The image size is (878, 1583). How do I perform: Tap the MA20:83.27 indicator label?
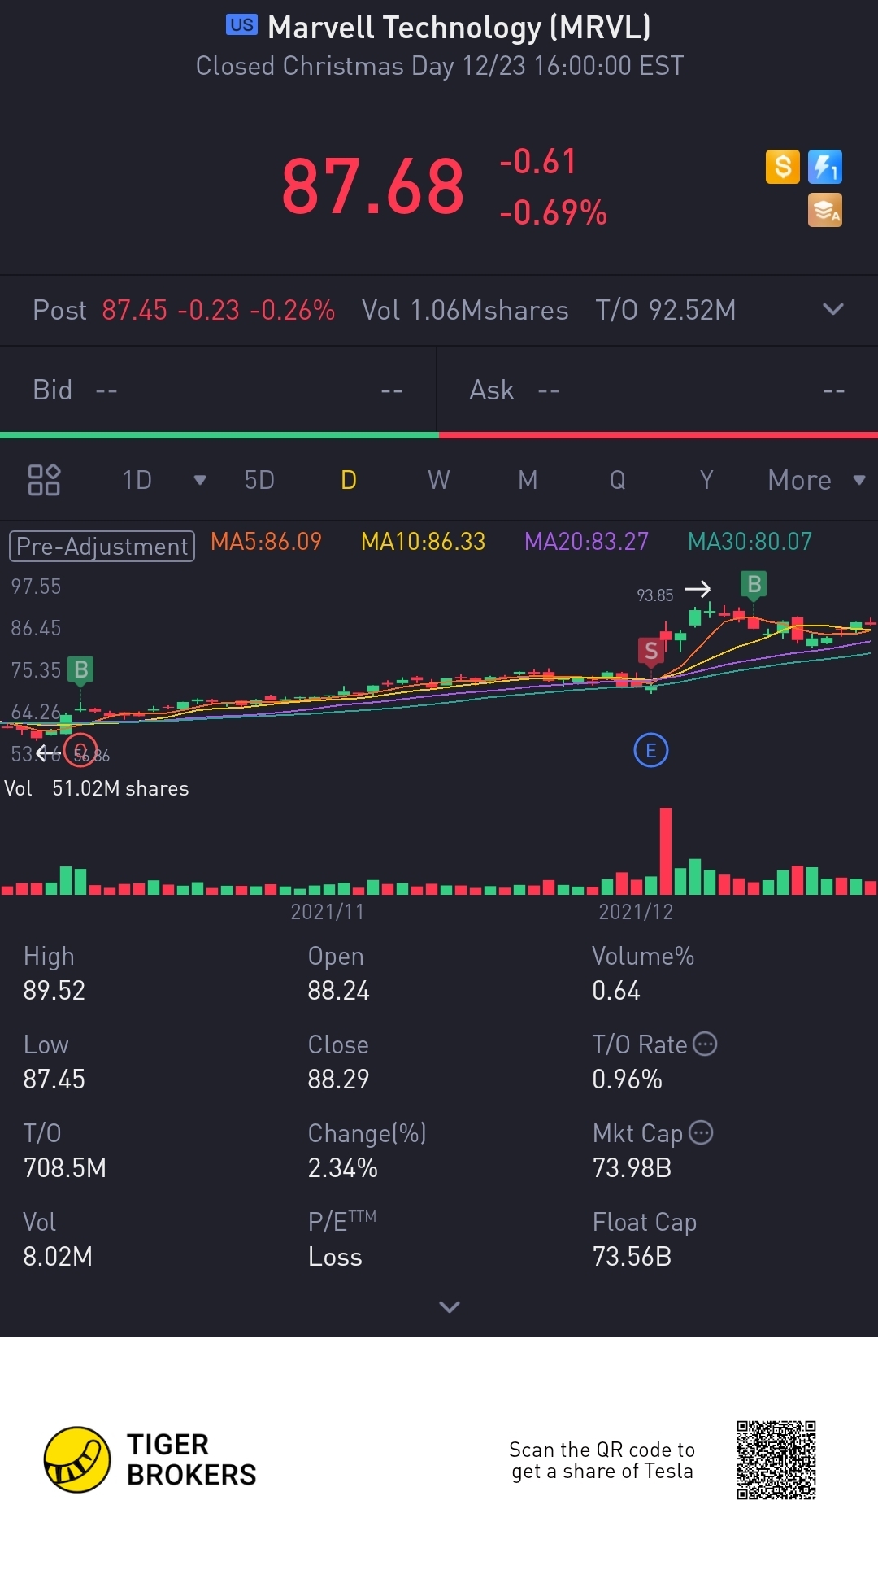click(586, 542)
